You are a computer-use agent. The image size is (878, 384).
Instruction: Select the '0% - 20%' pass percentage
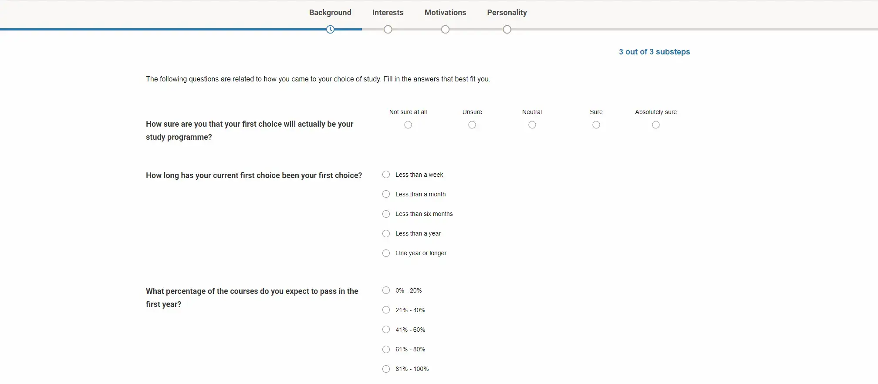(386, 290)
